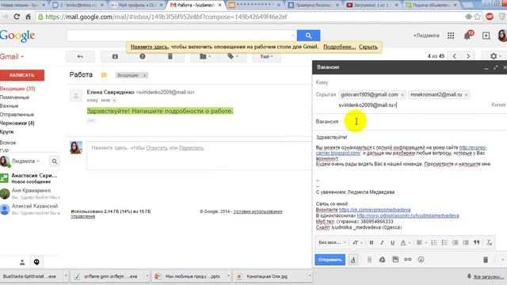This screenshot has height=285, width=507.
Task: Insert a numbered list in compose
Action: coord(434,243)
